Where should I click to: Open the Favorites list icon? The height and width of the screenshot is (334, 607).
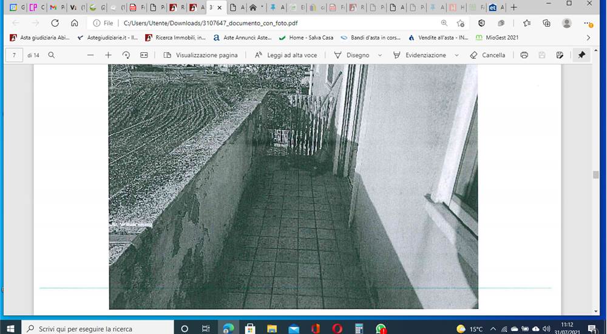(x=527, y=23)
